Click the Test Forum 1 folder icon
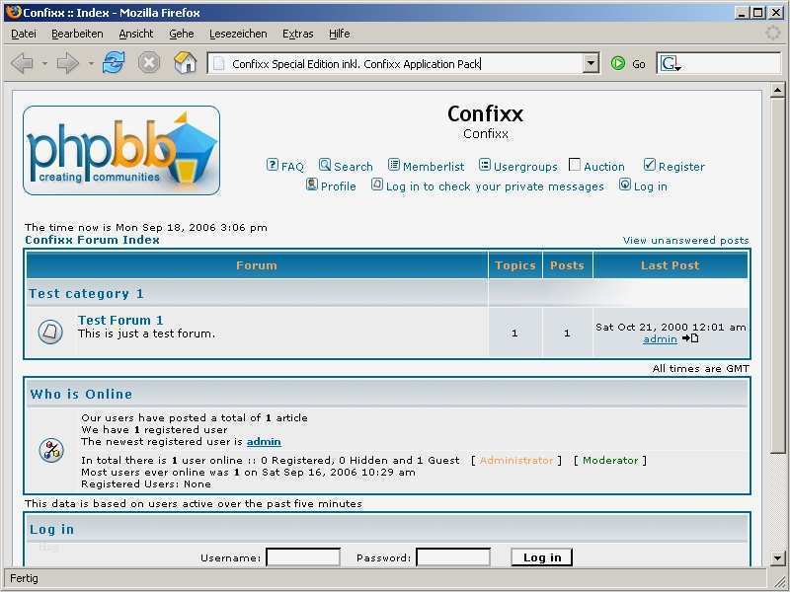 (x=50, y=332)
